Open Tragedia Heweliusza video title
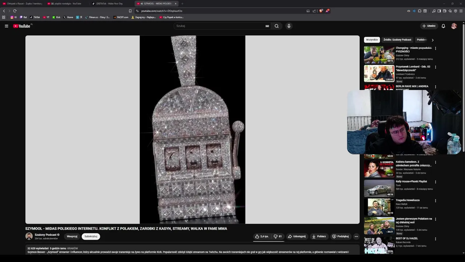465x262 pixels. point(408,200)
